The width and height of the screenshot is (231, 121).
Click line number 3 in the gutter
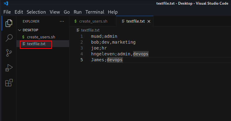(x=82, y=48)
